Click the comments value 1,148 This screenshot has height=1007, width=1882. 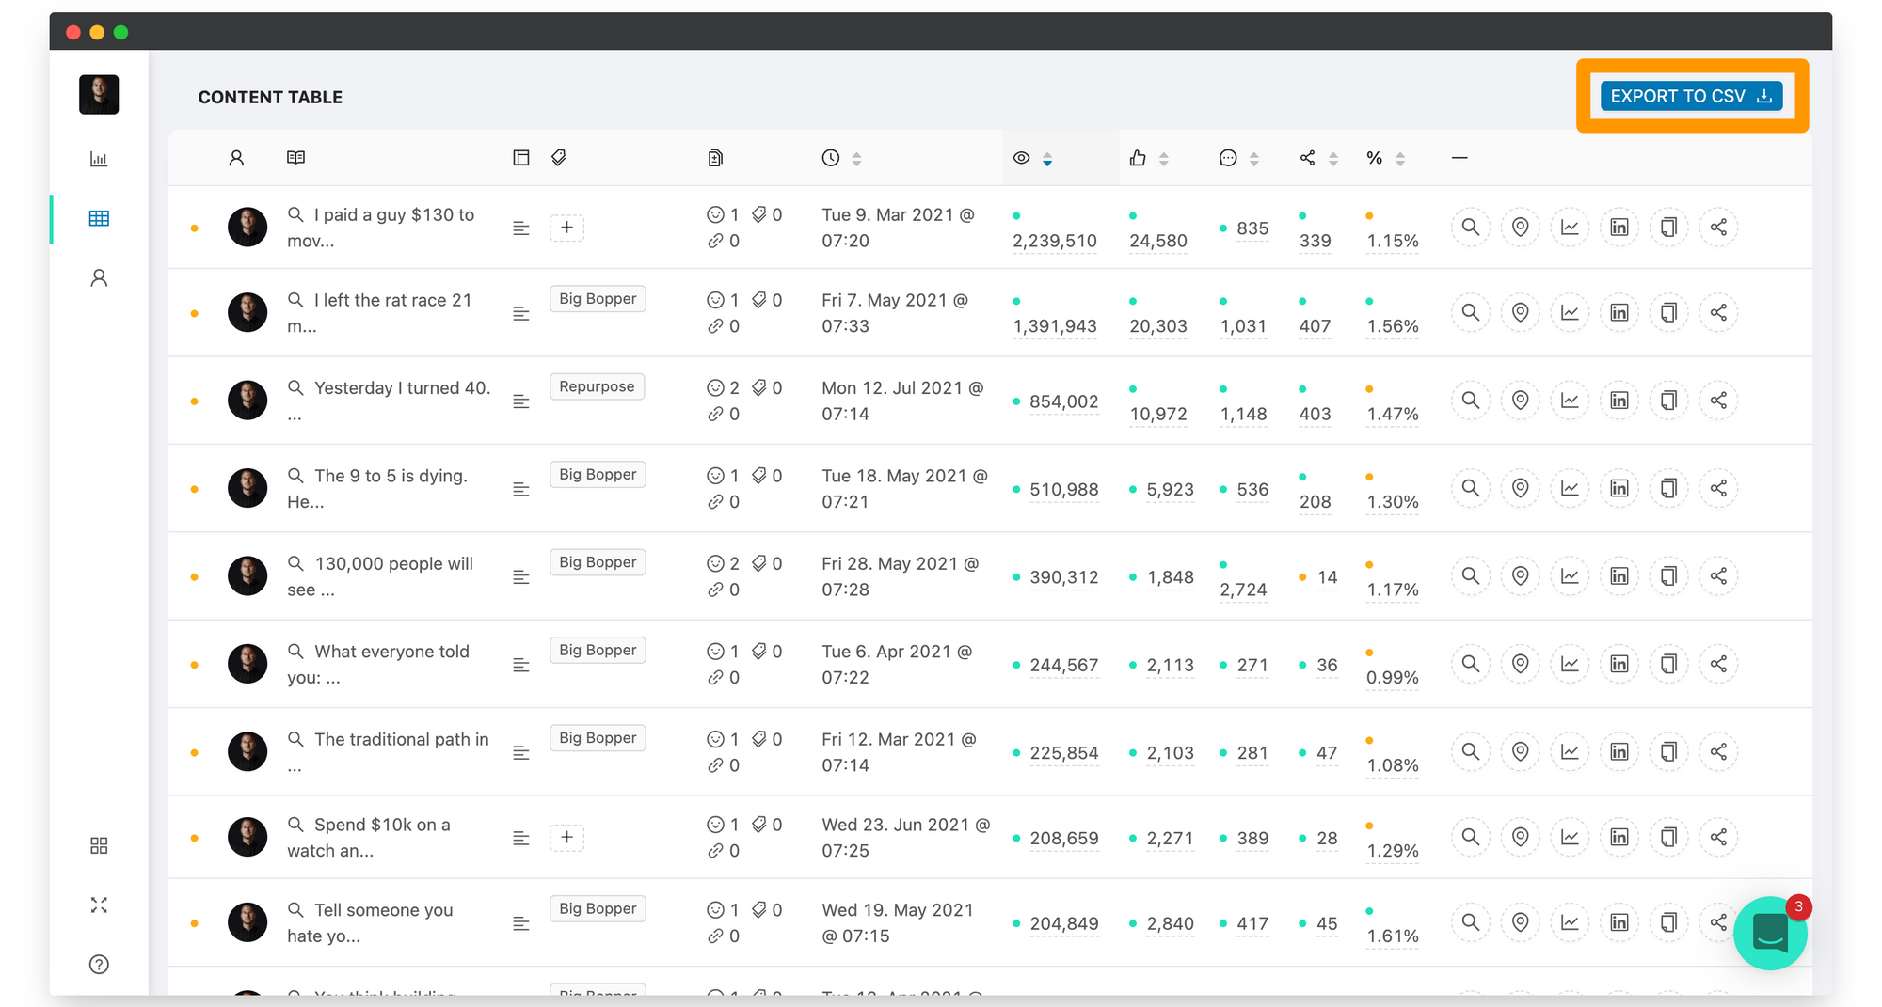pos(1243,414)
